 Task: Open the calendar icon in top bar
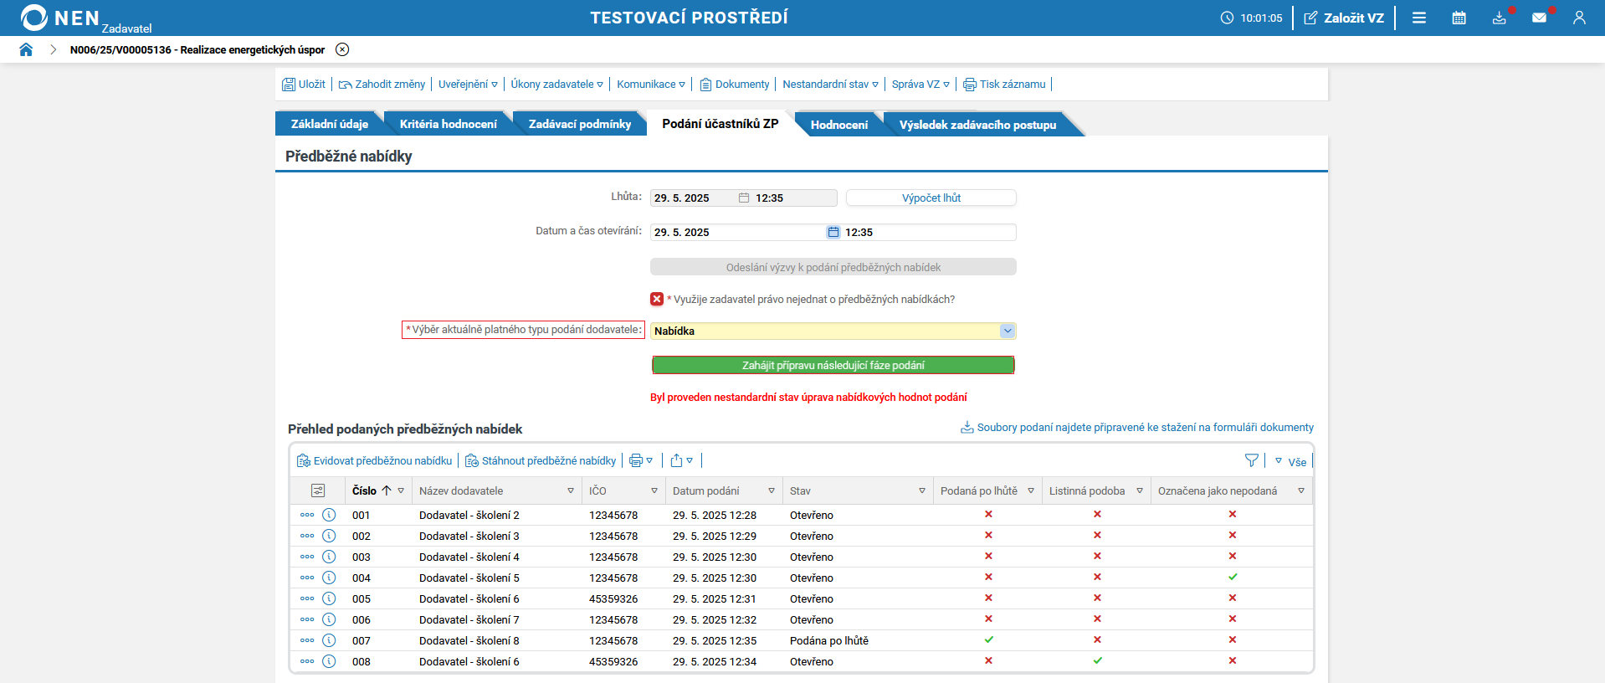[1459, 18]
